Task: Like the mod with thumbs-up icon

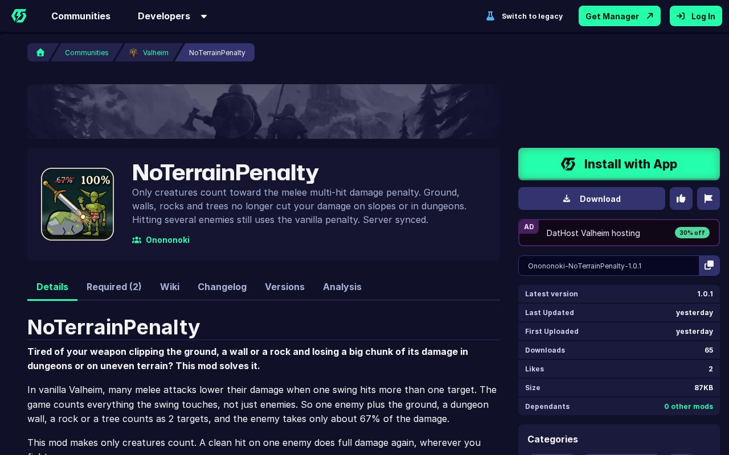Action: (x=681, y=198)
